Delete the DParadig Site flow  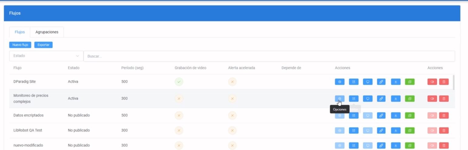pos(444,82)
